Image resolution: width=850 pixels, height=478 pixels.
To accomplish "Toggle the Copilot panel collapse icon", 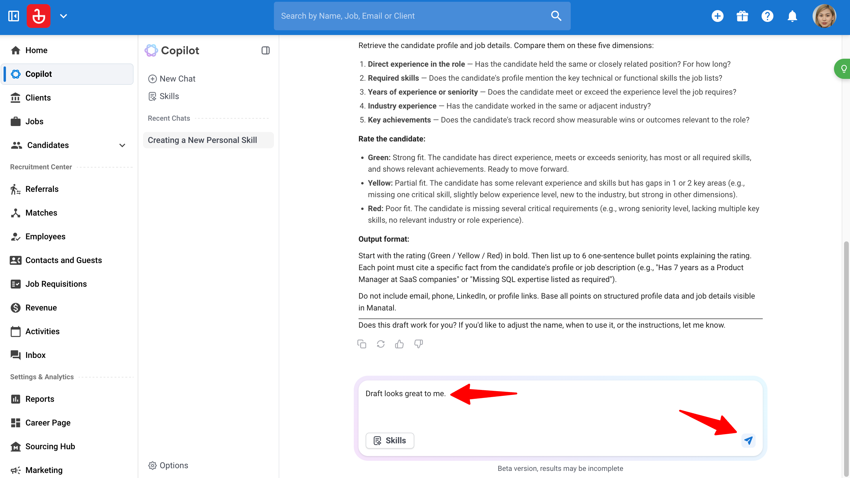I will click(x=265, y=50).
